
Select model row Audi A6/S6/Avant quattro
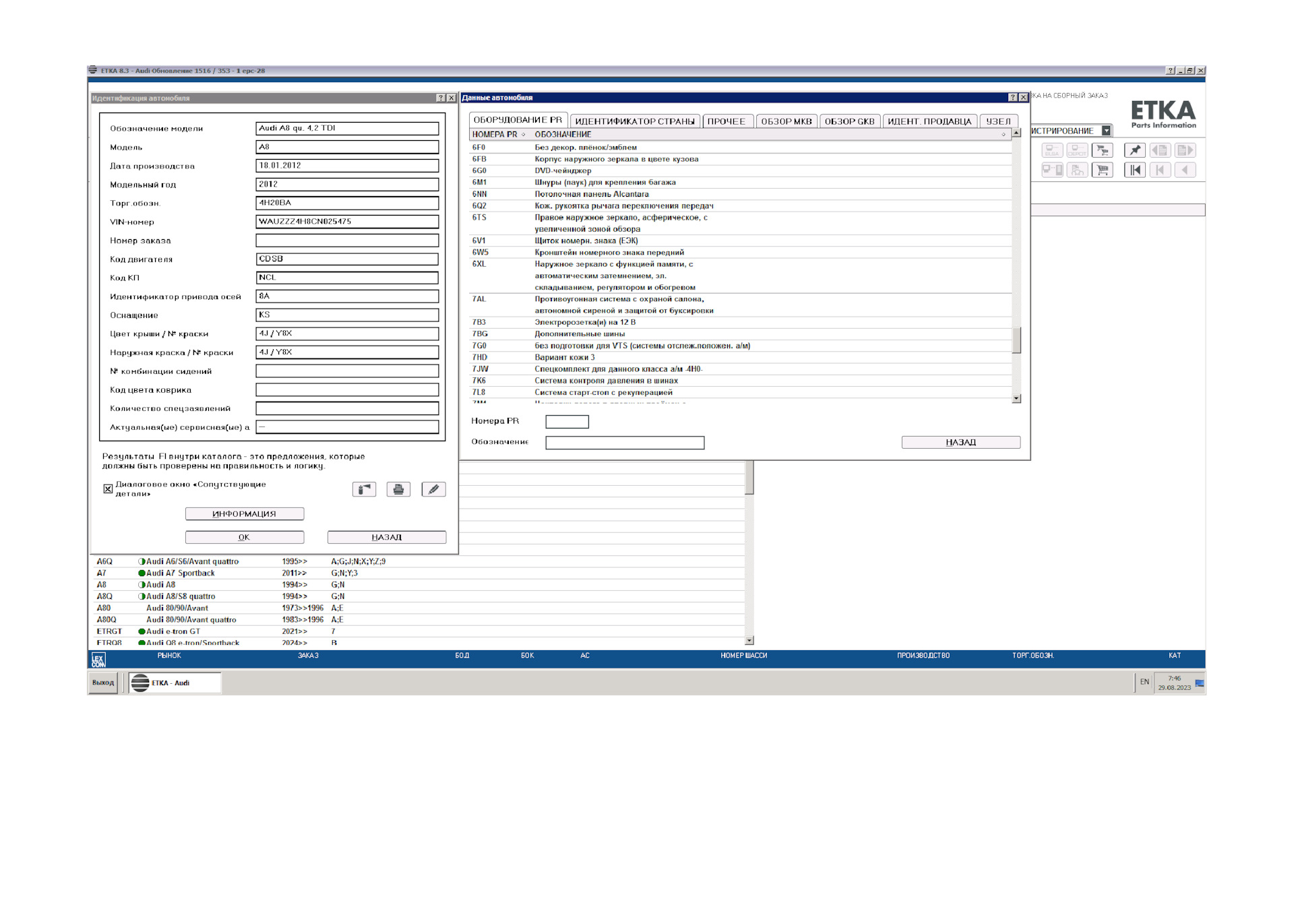coord(418,562)
